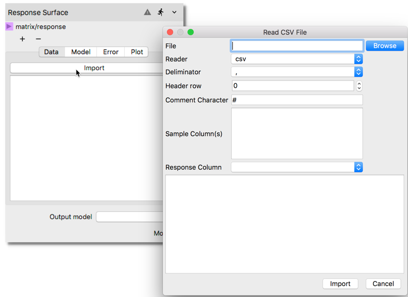Viewport: 408px width, 297px height.
Task: Click the warning triangle icon
Action: (x=147, y=12)
